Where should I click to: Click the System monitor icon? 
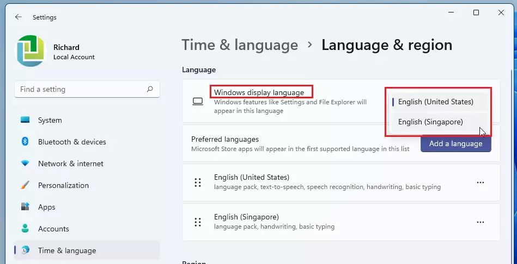(x=25, y=121)
